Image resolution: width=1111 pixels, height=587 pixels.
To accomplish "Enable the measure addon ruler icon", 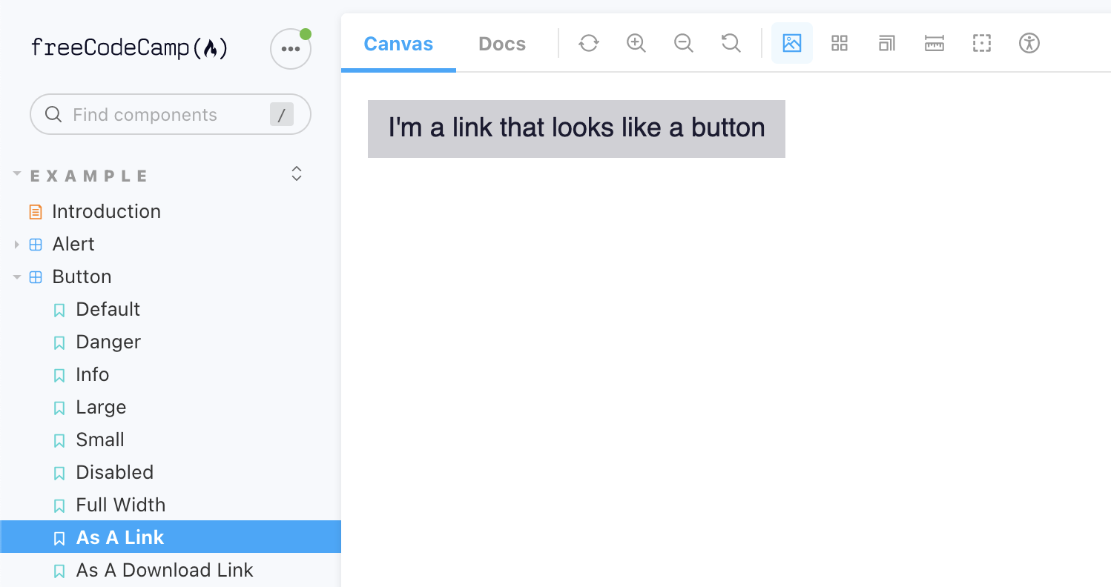I will click(x=934, y=43).
